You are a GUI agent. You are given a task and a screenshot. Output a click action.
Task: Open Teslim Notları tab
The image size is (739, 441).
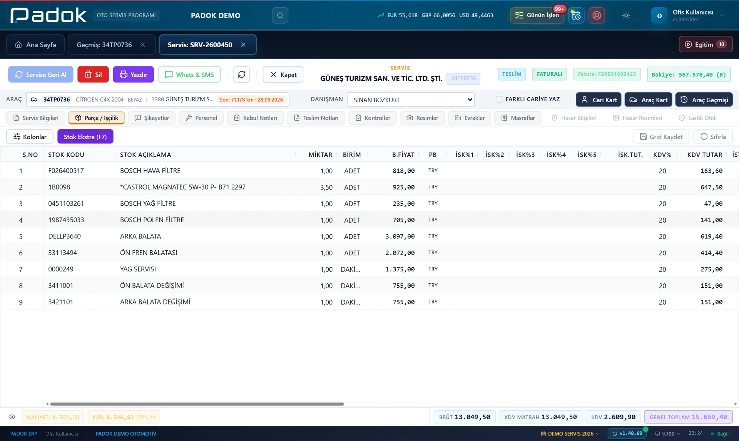pos(316,118)
